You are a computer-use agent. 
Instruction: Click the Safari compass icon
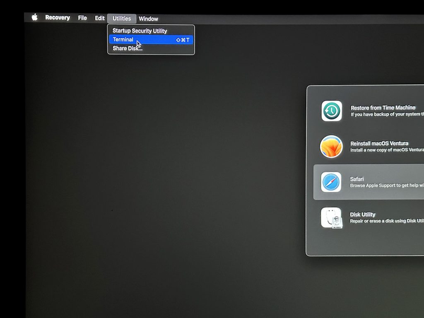pos(331,182)
